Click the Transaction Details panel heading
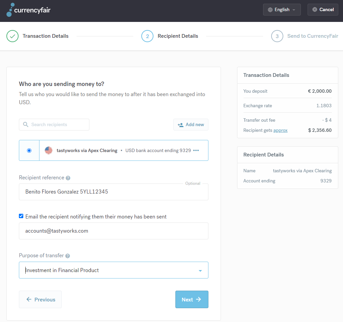 pyautogui.click(x=266, y=75)
